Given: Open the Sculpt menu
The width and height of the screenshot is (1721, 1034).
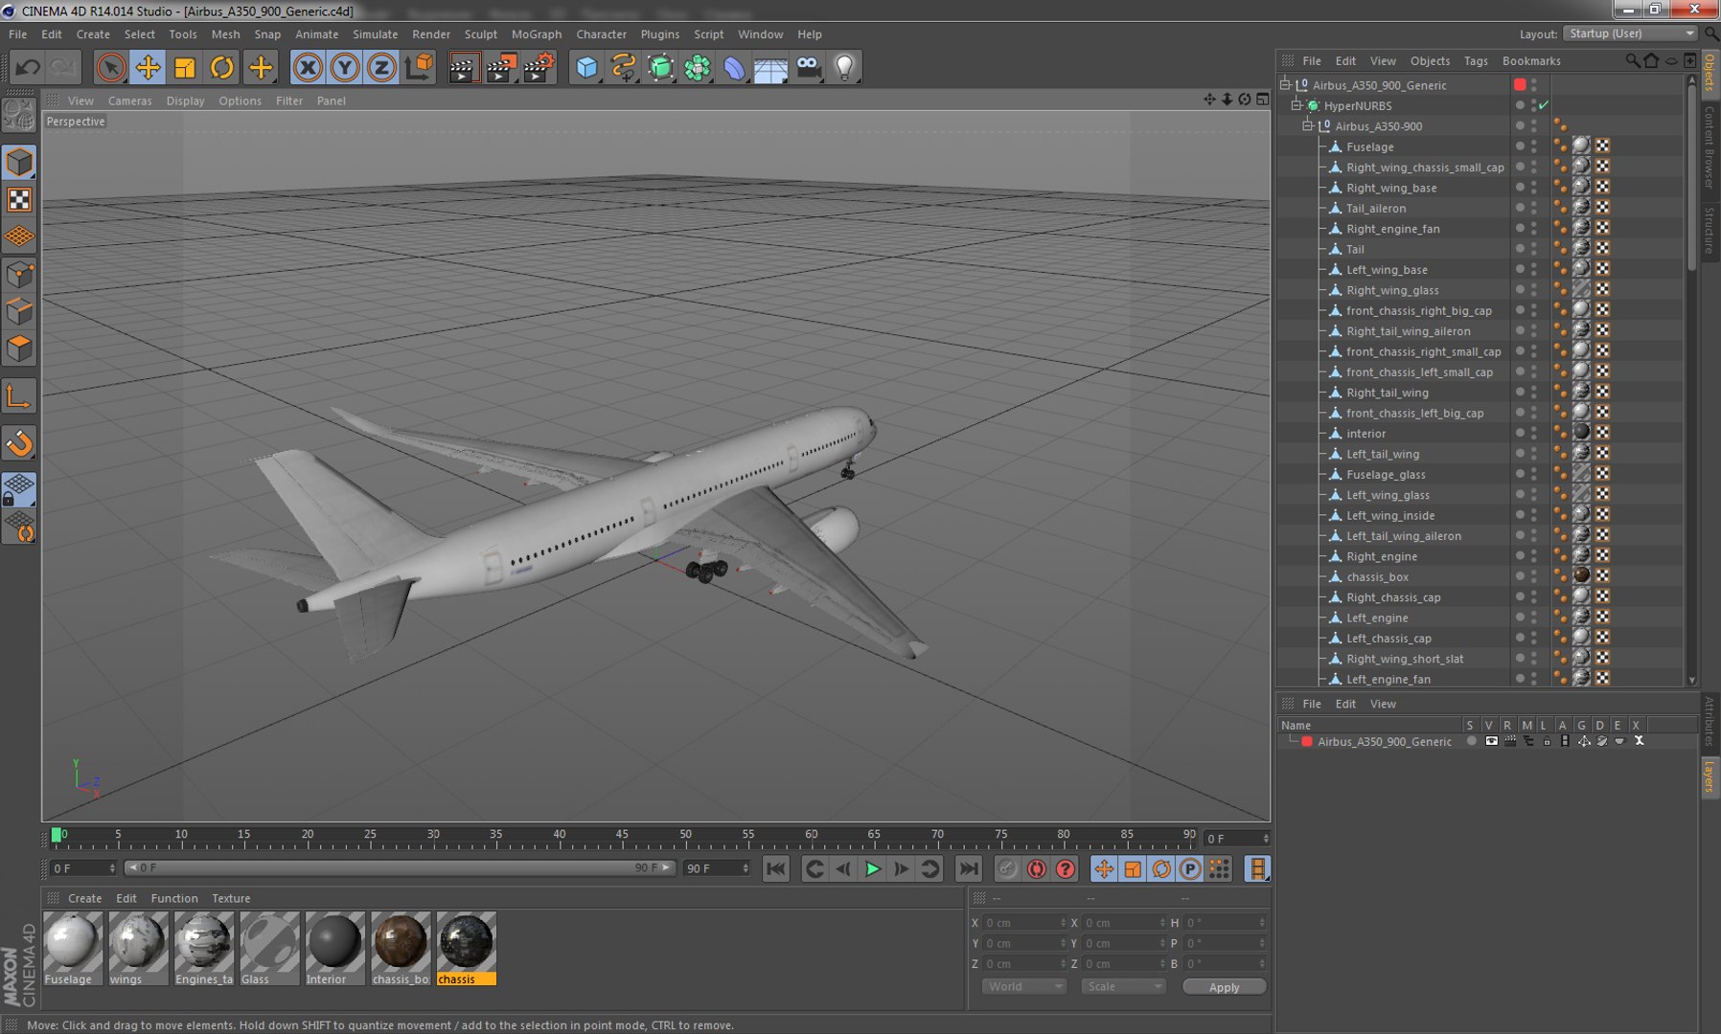Looking at the screenshot, I should 480,34.
